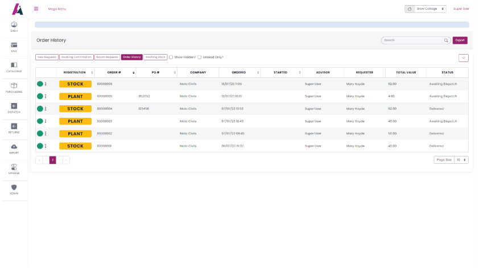Image resolution: width=479 pixels, height=268 pixels.
Task: Open the Returns sidebar section
Action: point(14,129)
